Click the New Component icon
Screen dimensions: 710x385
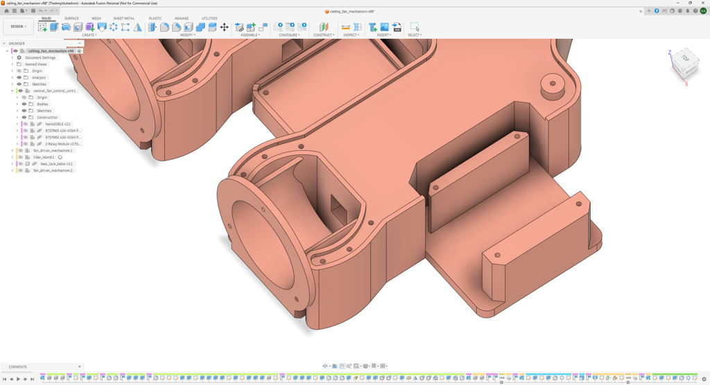[251, 27]
